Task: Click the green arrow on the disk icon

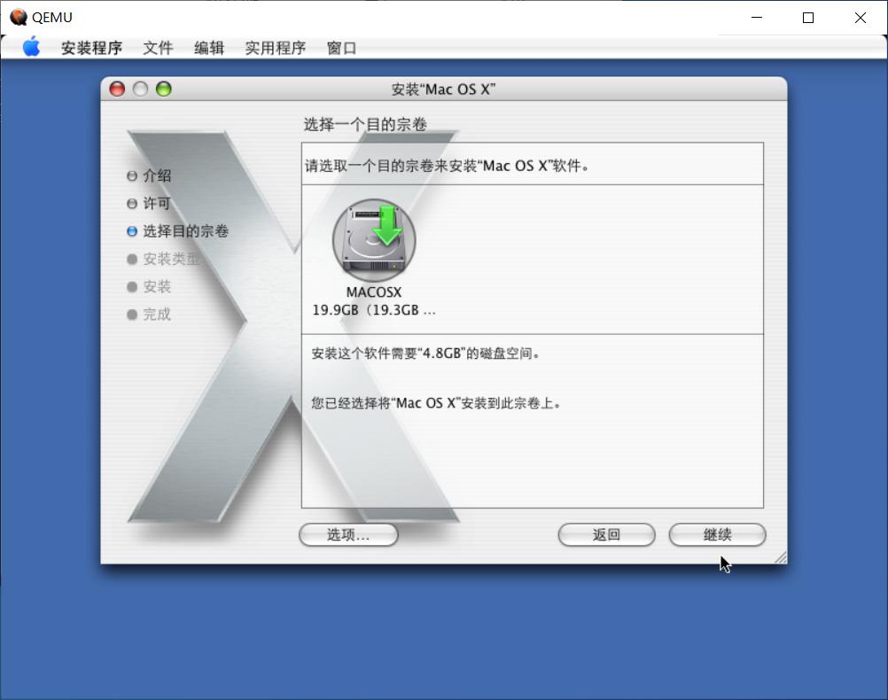Action: [x=387, y=228]
